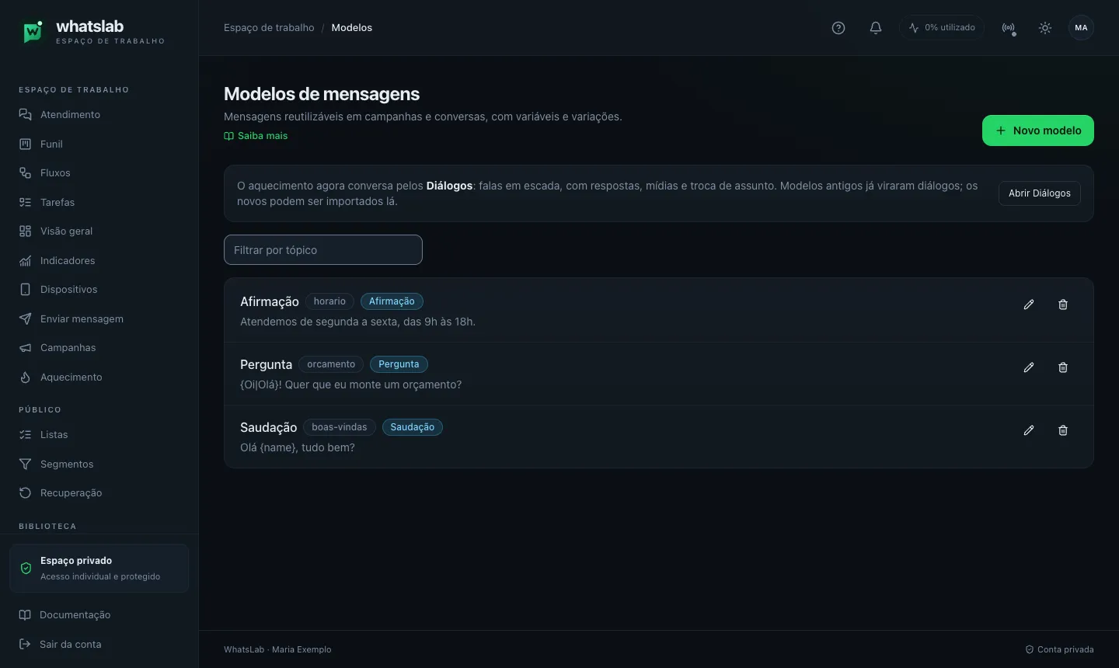This screenshot has width=1119, height=668.
Task: Click the connection broadcast status icon
Action: click(1009, 28)
